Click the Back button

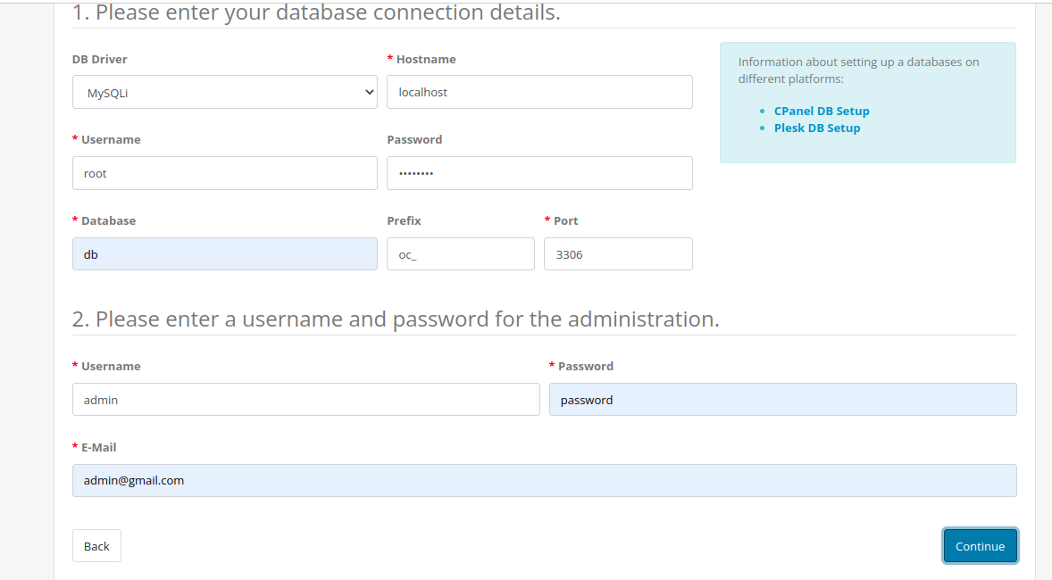[x=96, y=545]
